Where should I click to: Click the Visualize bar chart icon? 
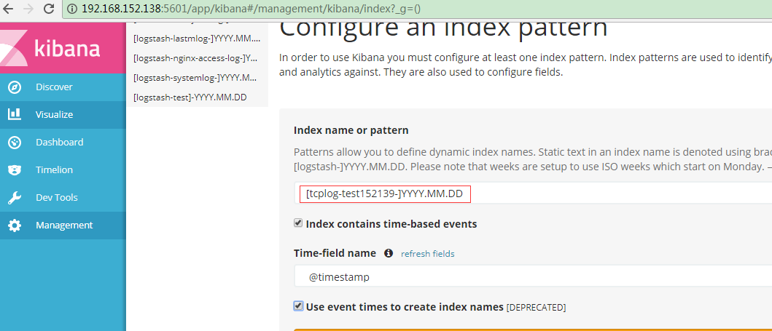[x=15, y=114]
